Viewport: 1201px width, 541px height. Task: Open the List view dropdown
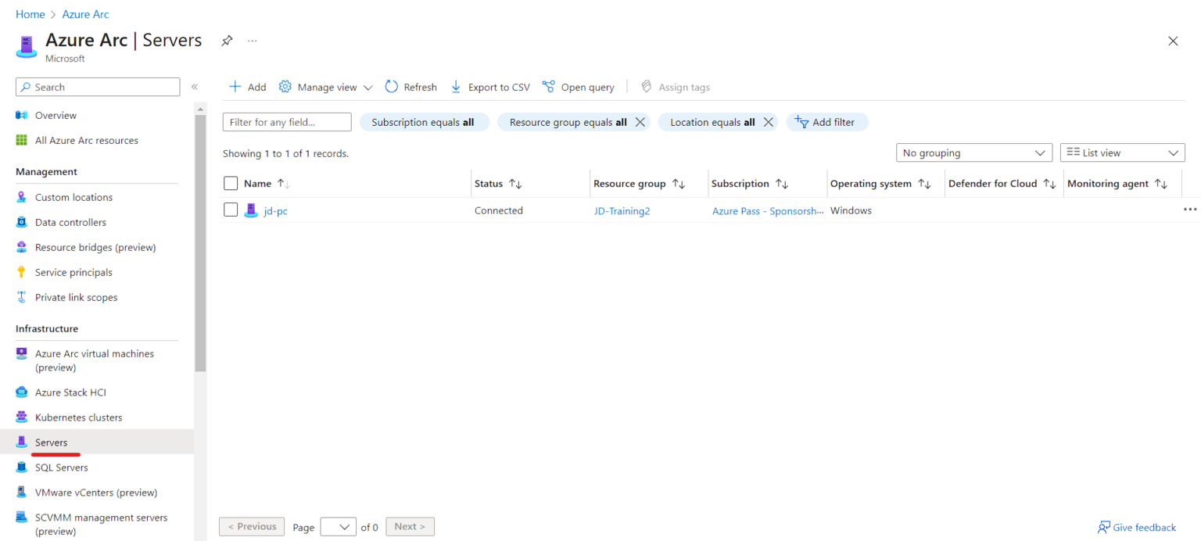coord(1122,152)
